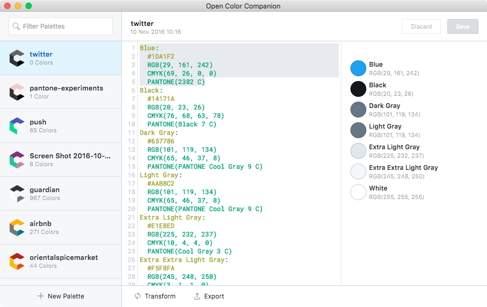487x307 pixels.
Task: Click the airbnb palette logo icon
Action: tap(17, 227)
